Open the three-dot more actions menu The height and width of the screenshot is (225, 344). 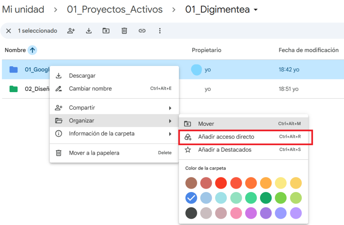tap(160, 31)
